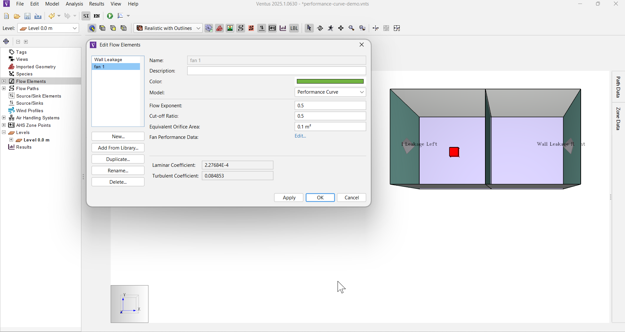Toggle EN units mode
The height and width of the screenshot is (332, 625).
click(x=97, y=16)
